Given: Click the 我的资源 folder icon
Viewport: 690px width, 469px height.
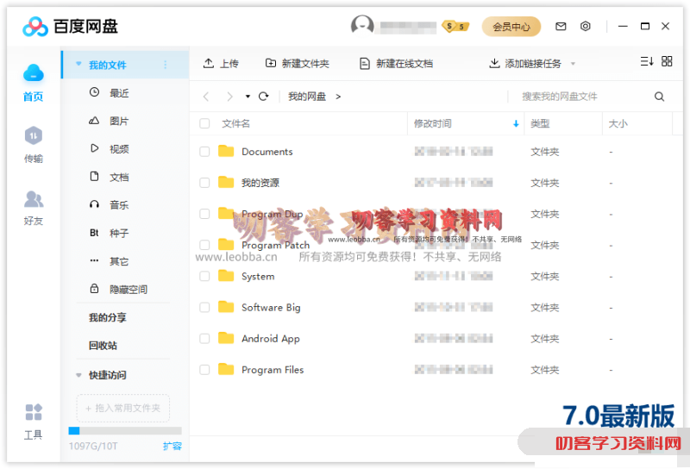Looking at the screenshot, I should click(226, 182).
